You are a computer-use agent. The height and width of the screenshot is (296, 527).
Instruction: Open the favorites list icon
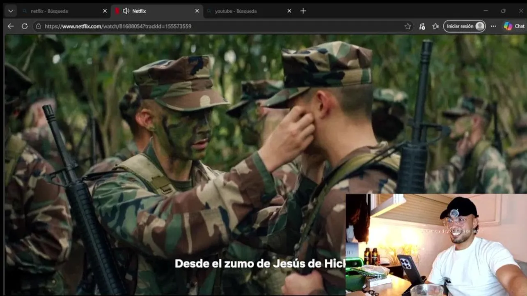tap(435, 26)
